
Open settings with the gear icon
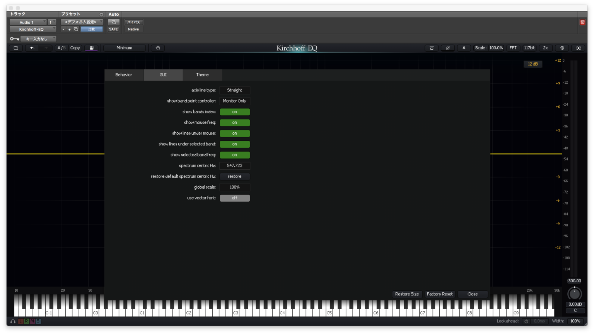coord(562,48)
